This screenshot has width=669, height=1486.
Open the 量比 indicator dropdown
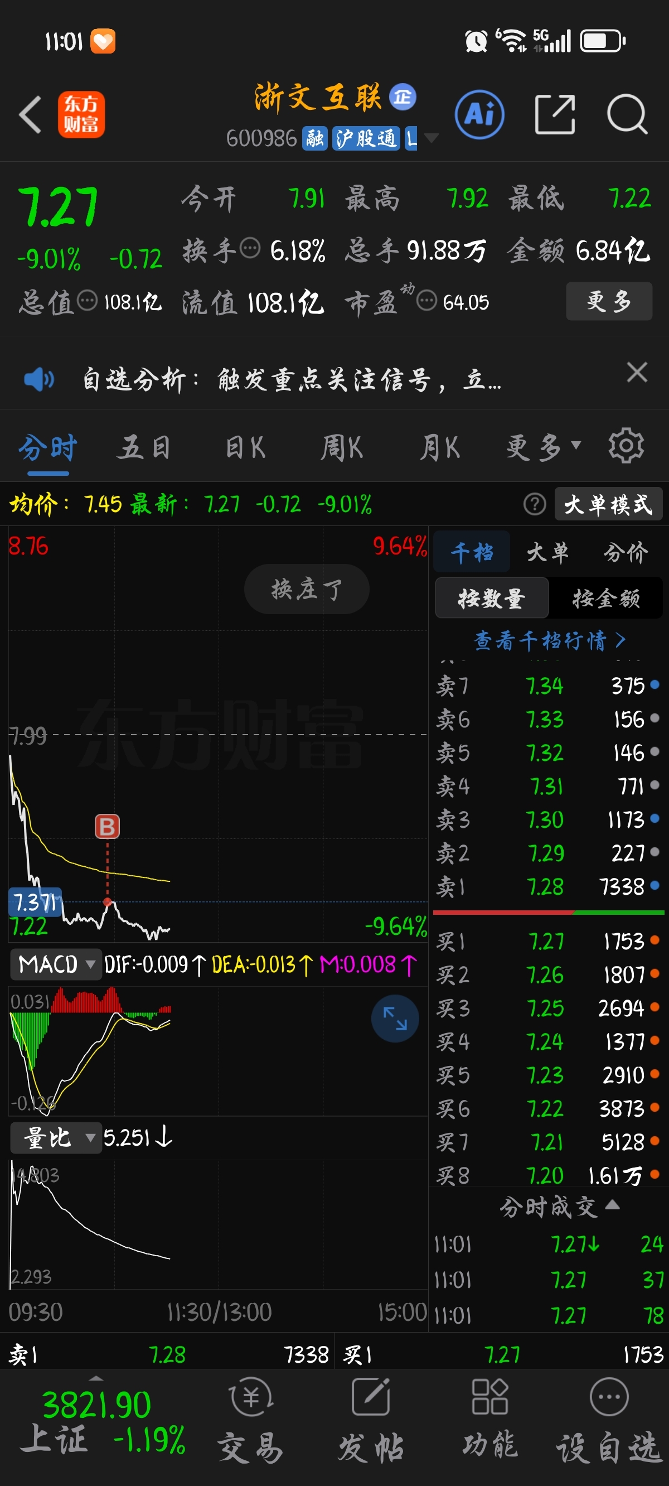pos(56,1138)
